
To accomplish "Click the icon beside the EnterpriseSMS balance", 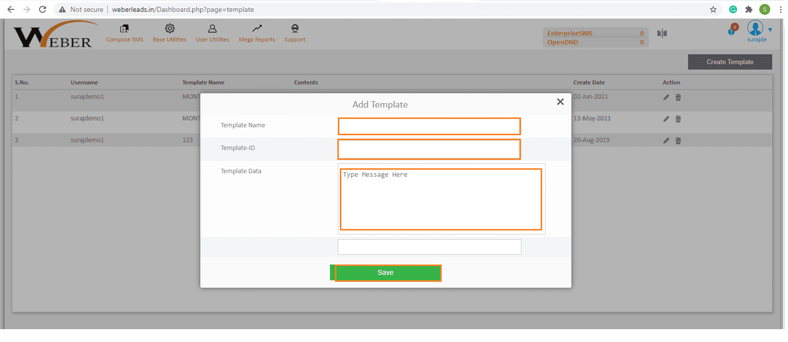I will [662, 33].
